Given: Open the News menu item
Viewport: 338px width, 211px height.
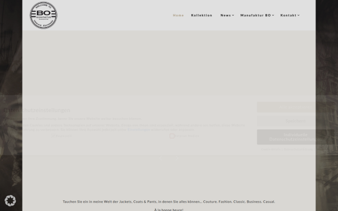Looking at the screenshot, I should point(226,15).
